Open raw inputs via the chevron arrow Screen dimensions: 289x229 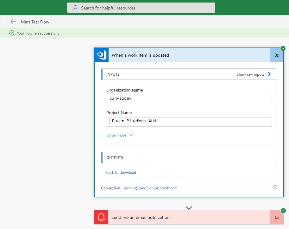(x=269, y=74)
